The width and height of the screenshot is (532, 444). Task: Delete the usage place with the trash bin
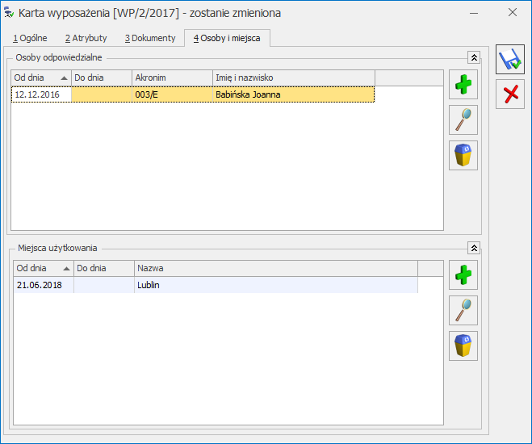[x=463, y=346]
